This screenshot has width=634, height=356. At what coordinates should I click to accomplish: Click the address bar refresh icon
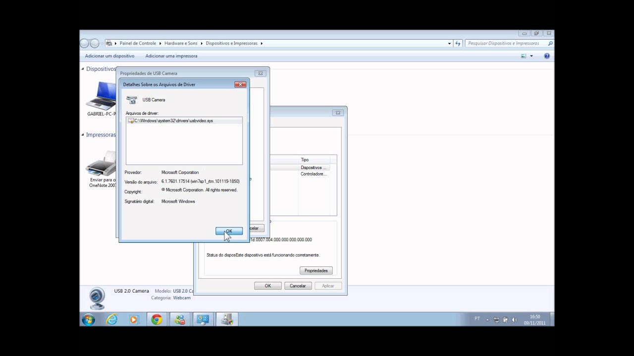(458, 44)
